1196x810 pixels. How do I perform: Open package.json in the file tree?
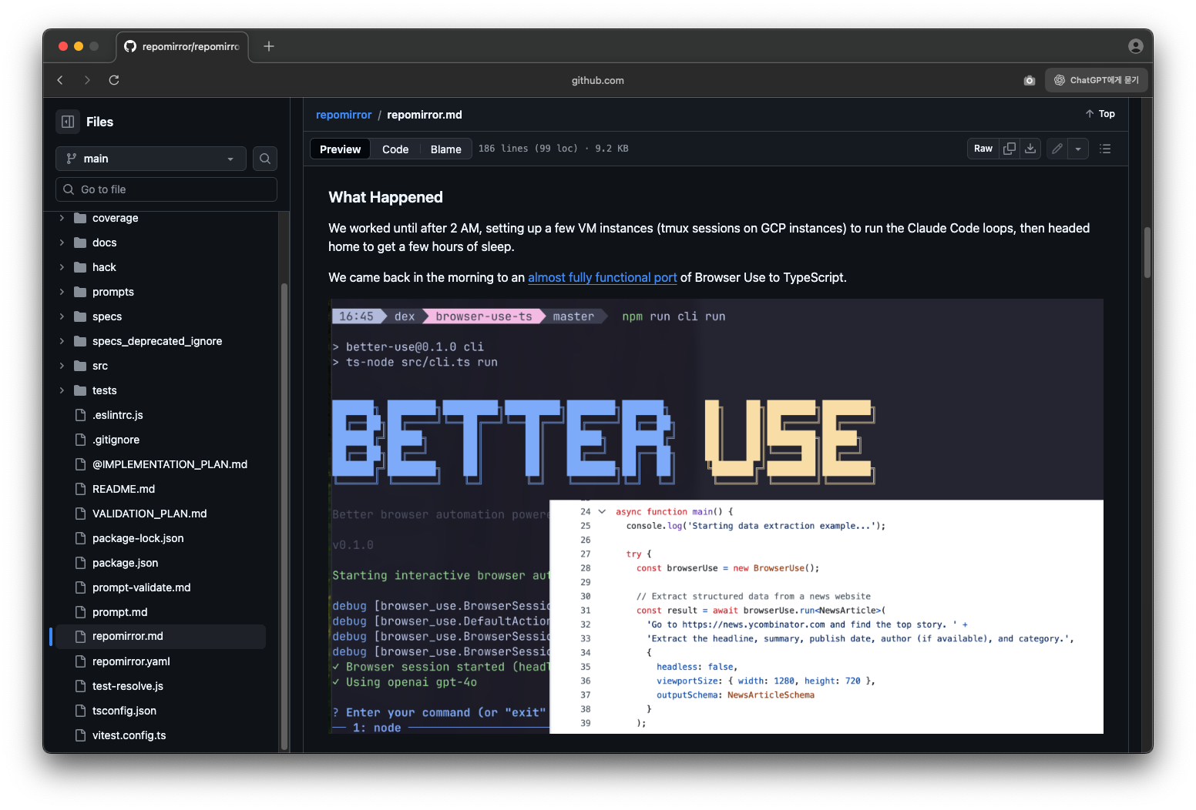(125, 563)
